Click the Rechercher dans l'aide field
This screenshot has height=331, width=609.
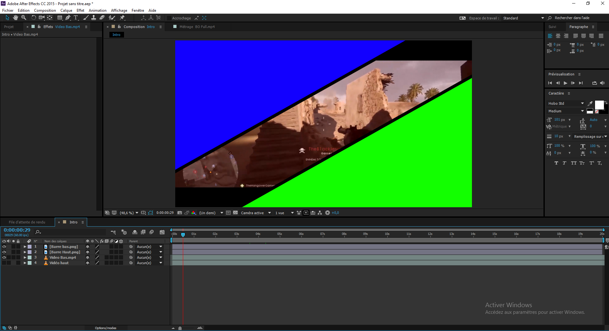click(579, 18)
